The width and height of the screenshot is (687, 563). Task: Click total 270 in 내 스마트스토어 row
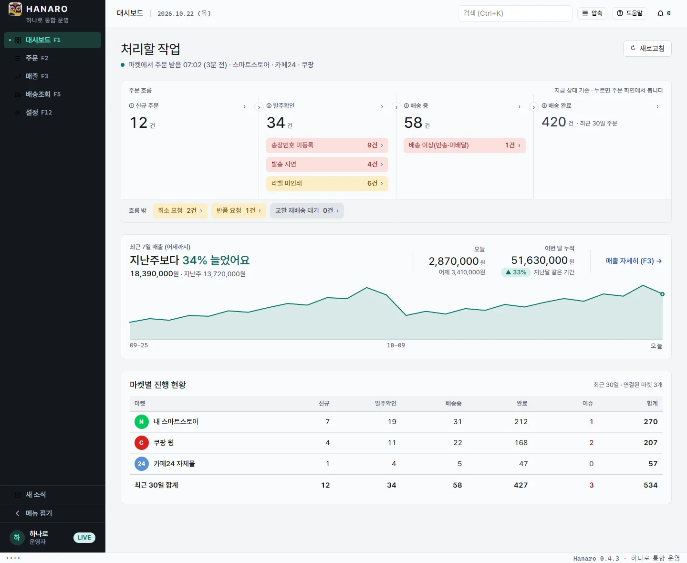(x=651, y=422)
